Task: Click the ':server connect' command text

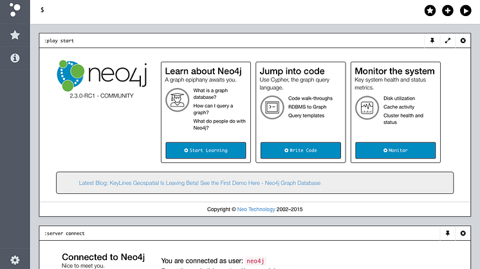Action: 64,233
